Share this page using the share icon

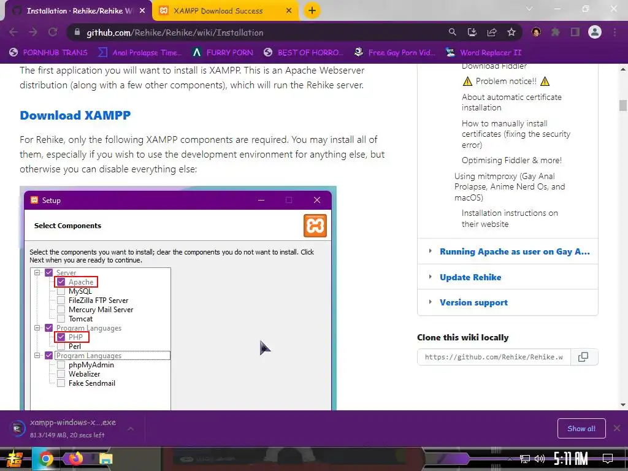[x=492, y=32]
